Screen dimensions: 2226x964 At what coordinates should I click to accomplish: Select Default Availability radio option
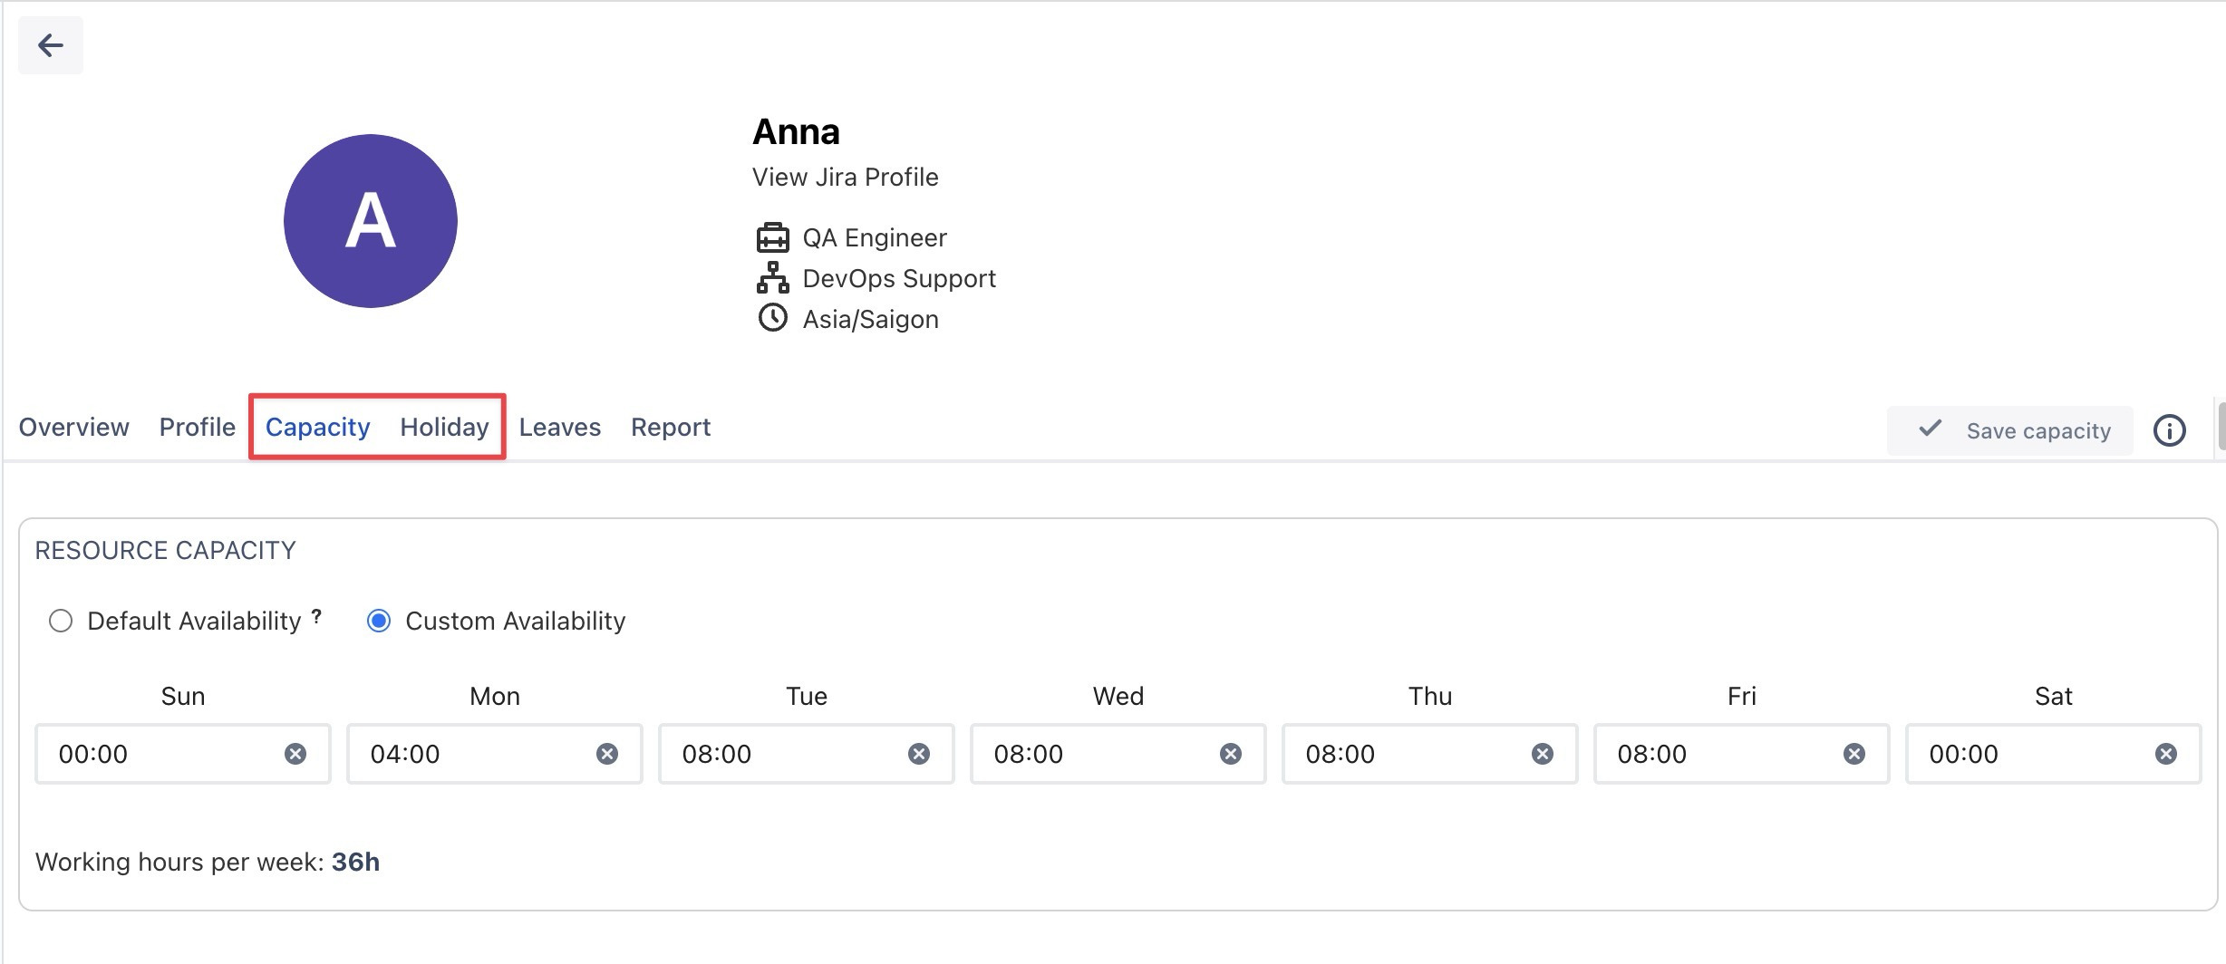tap(61, 621)
